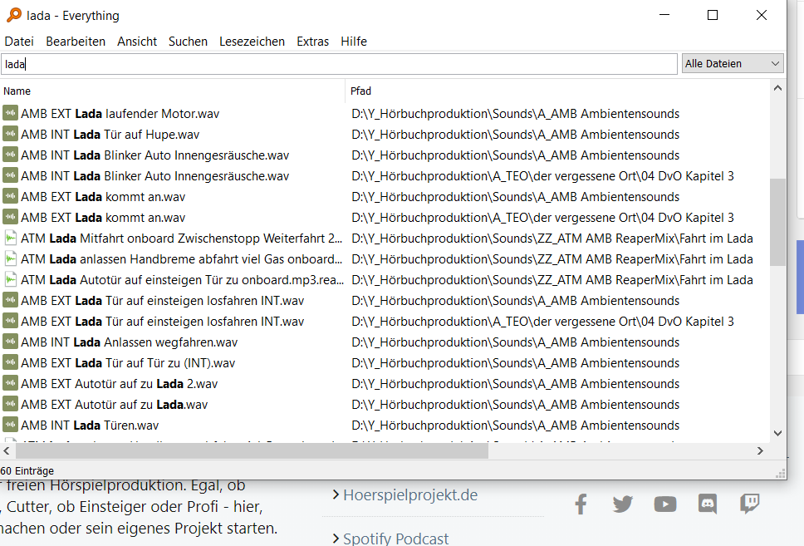
Task: Sort results by the Pfad column header
Action: 558,91
